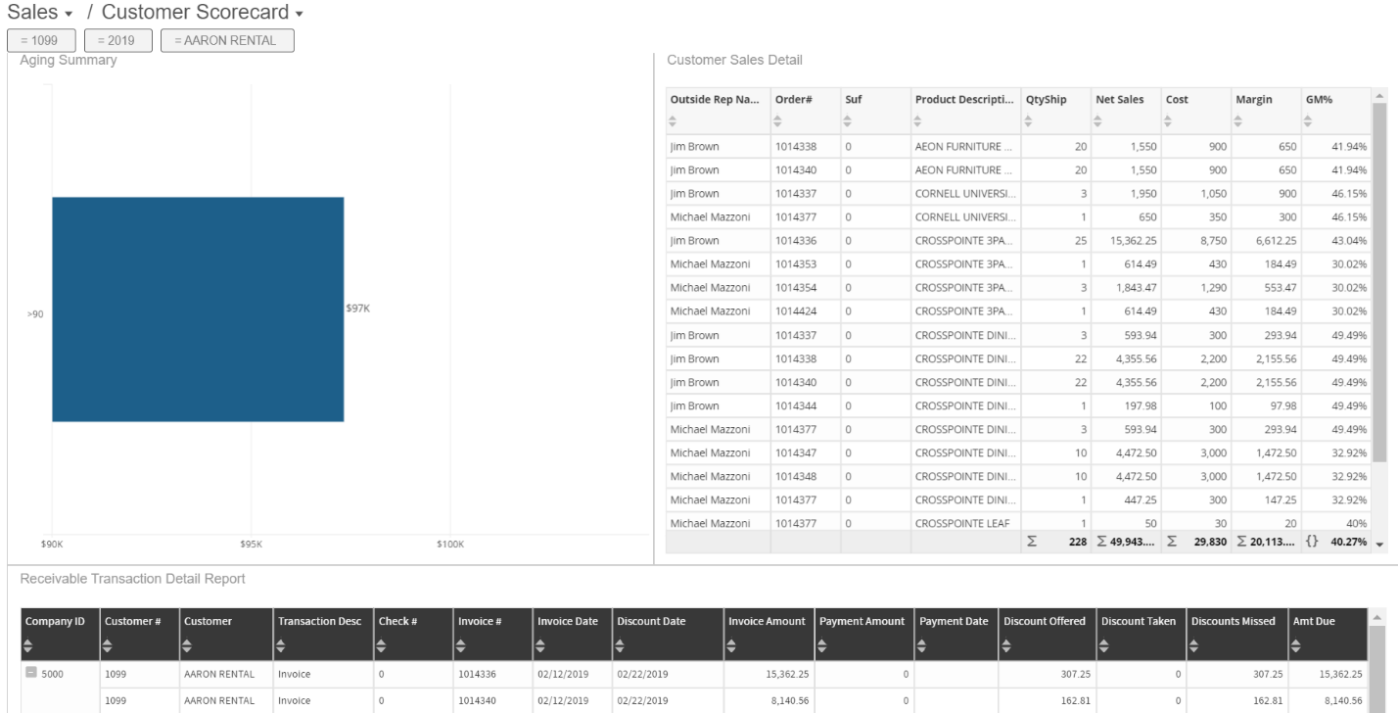Toggle sort direction on the Order# column

[778, 121]
